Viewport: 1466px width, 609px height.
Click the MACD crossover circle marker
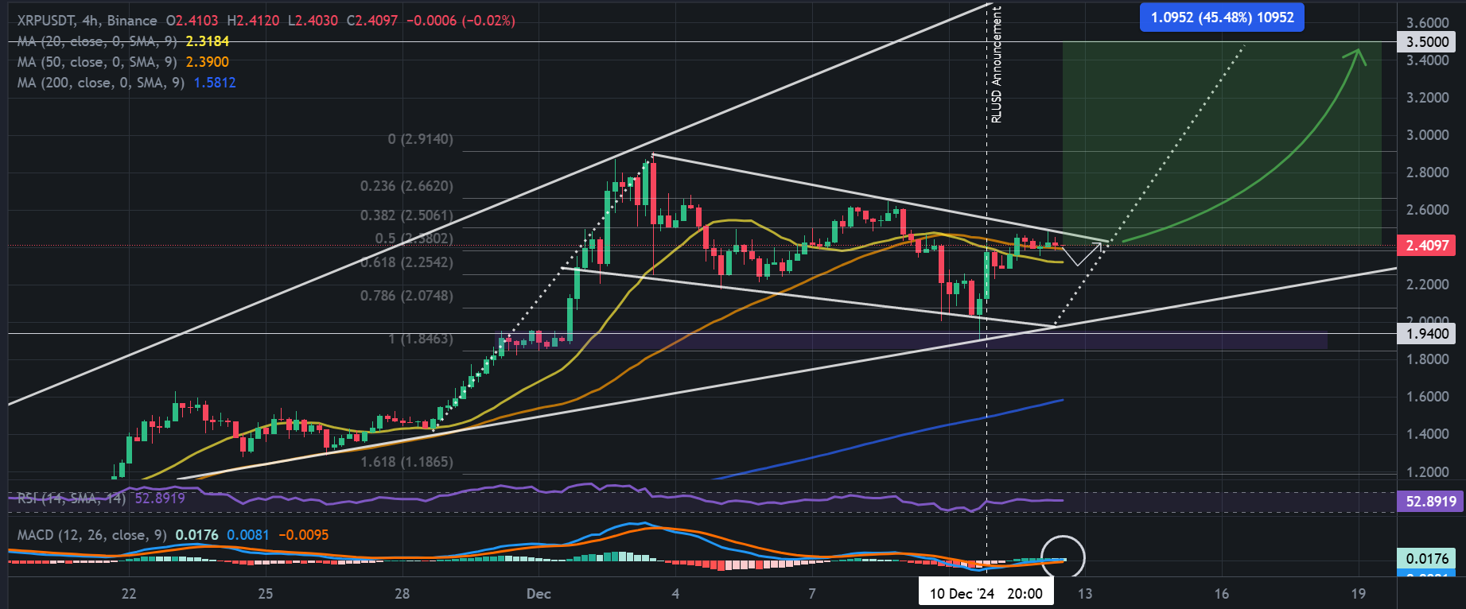pos(1063,557)
